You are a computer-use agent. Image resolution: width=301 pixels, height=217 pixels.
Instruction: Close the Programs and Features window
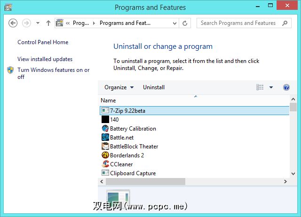287,5
